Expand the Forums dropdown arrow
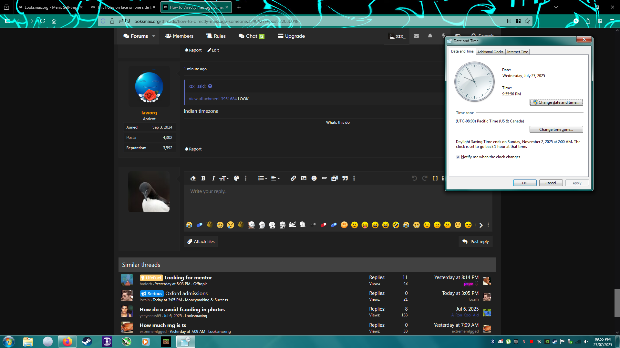 click(x=154, y=36)
